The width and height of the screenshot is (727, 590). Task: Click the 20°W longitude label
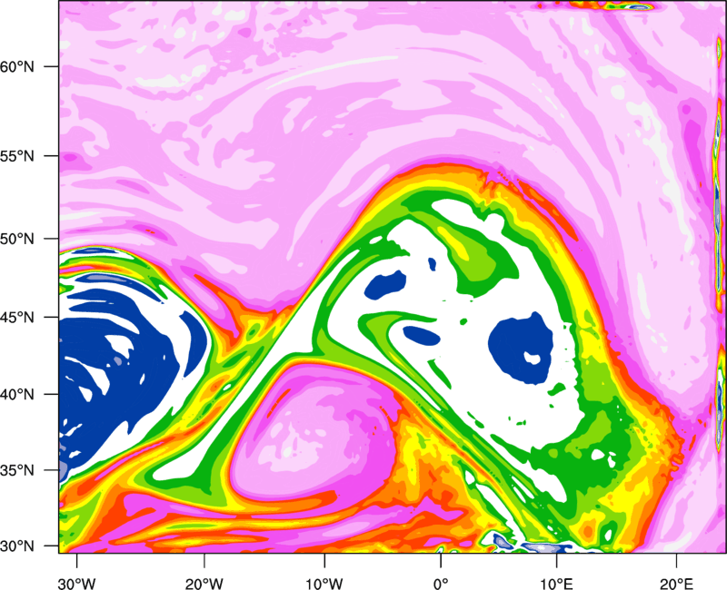click(204, 584)
